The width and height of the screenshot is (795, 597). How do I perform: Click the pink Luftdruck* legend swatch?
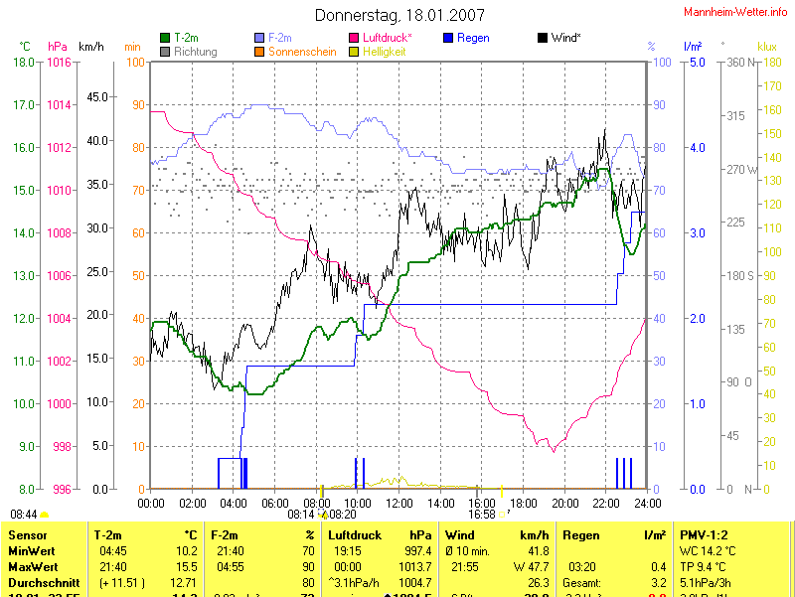[354, 38]
